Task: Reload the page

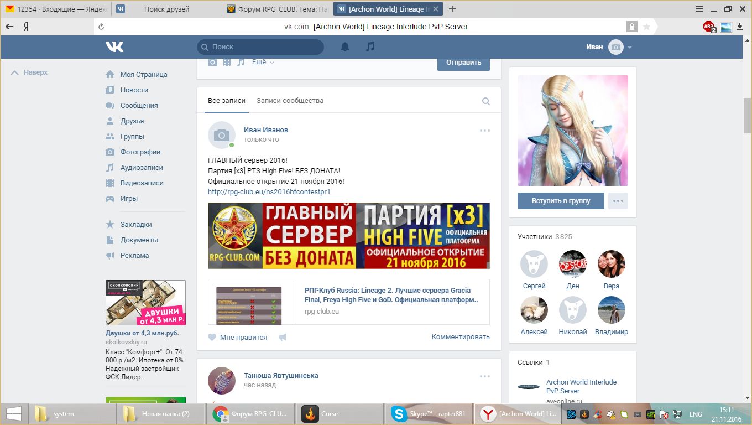Action: (101, 27)
